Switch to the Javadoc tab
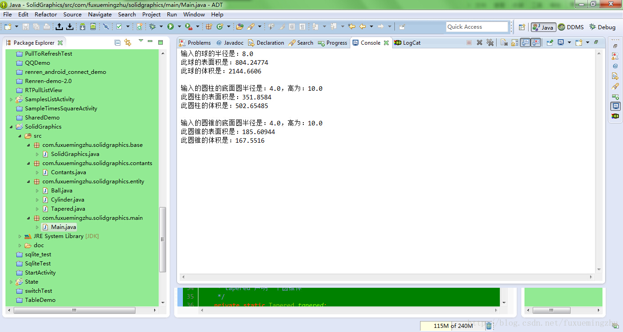Screen dimensions: 623x332 pos(230,42)
